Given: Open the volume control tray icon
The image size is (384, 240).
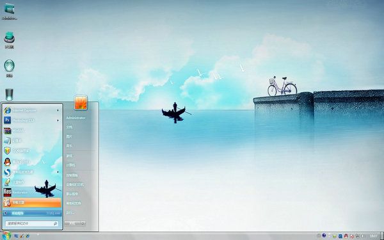Looking at the screenshot, I should click(x=363, y=236).
